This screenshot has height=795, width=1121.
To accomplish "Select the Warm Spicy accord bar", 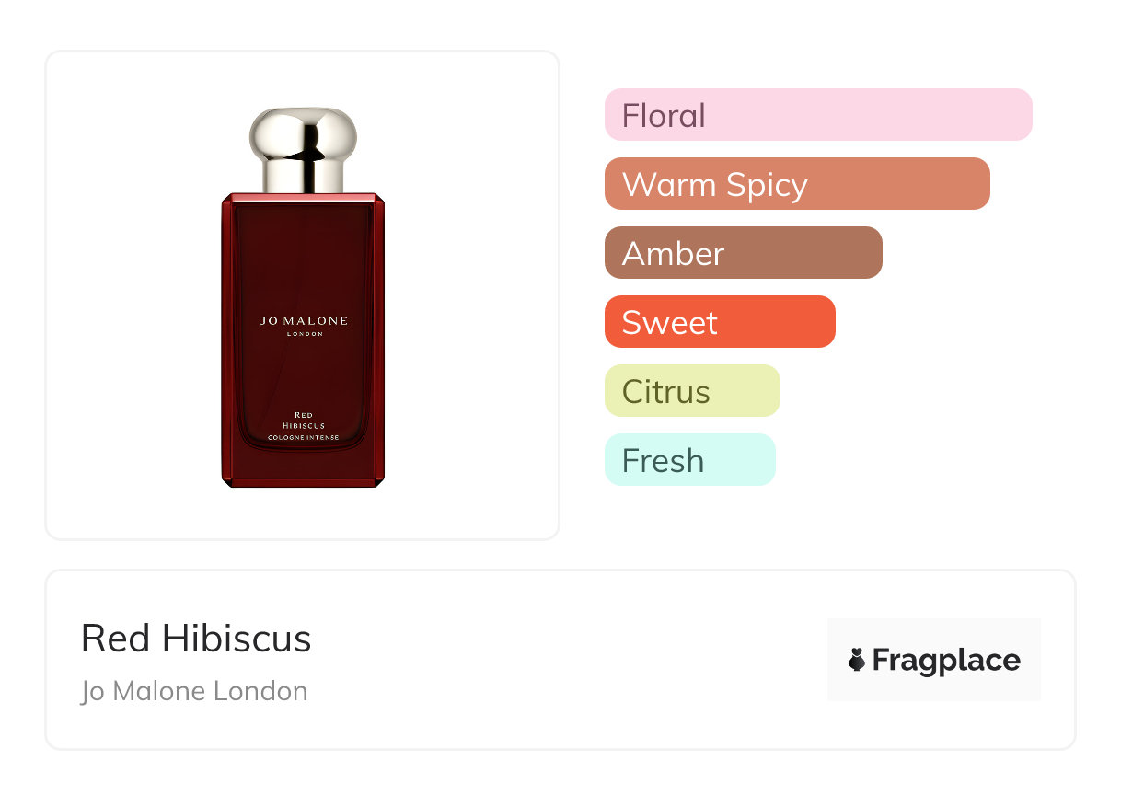I will pos(797,184).
